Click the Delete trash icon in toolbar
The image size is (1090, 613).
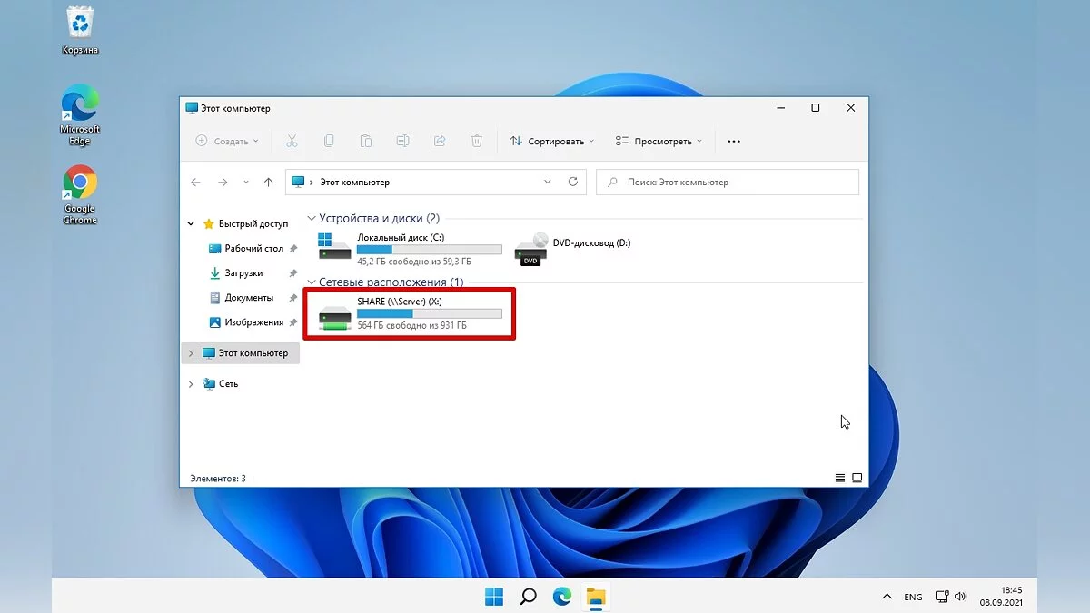477,141
